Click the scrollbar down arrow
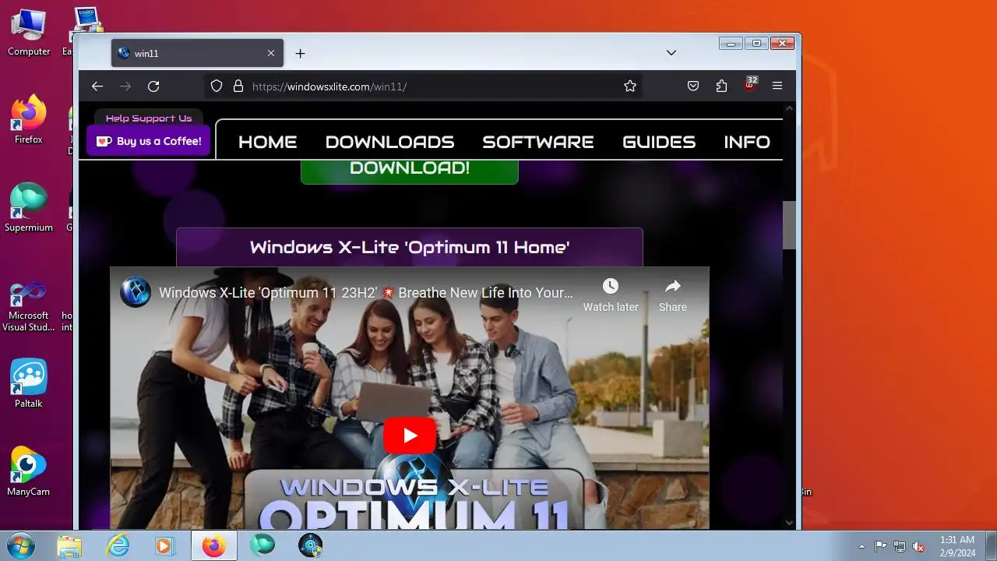The height and width of the screenshot is (561, 997). 789,523
